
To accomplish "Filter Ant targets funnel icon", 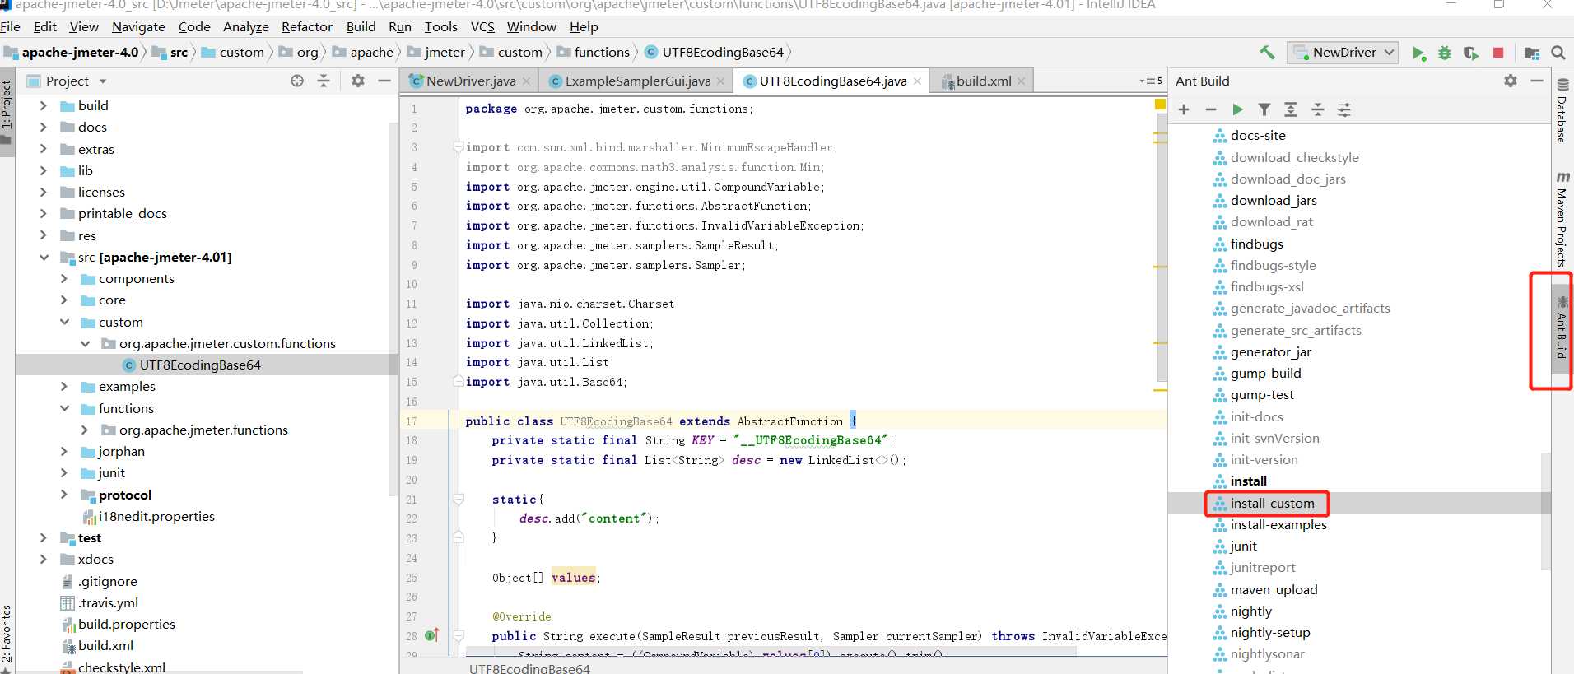I will pos(1264,109).
